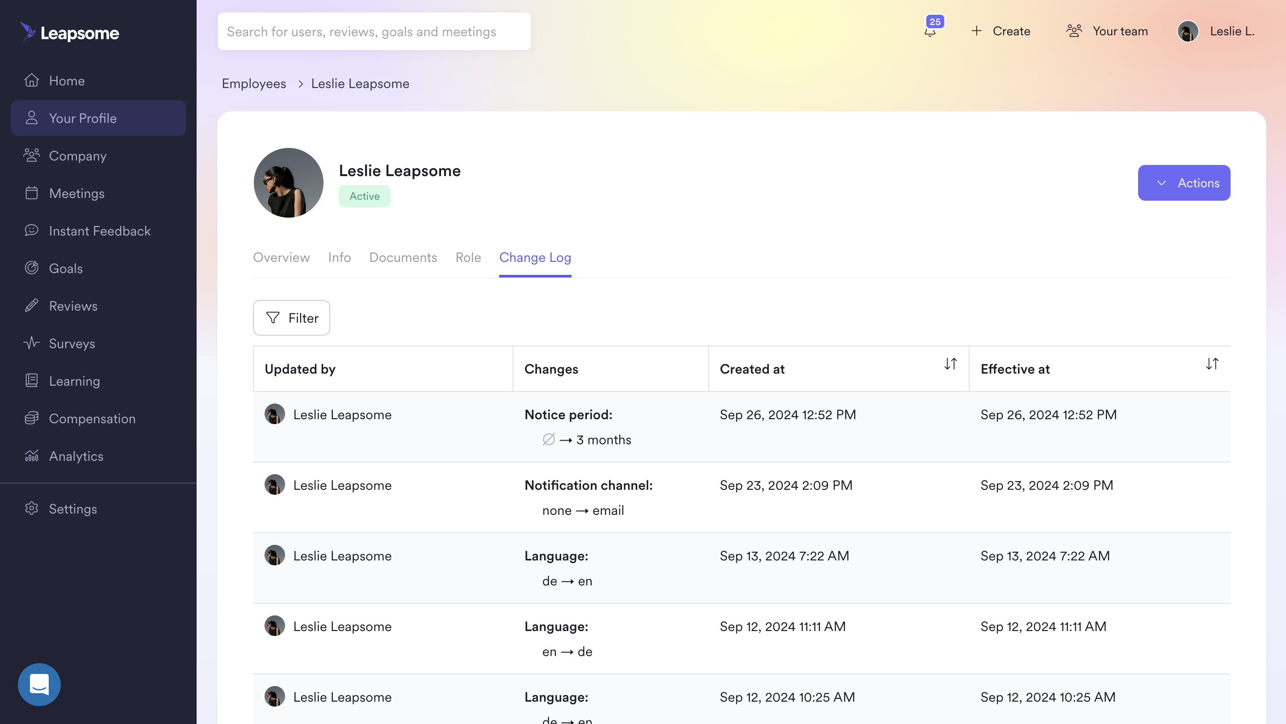
Task: Expand the Actions dropdown button
Action: pyautogui.click(x=1184, y=183)
